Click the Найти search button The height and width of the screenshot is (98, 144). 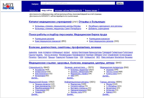[x=120, y=3]
